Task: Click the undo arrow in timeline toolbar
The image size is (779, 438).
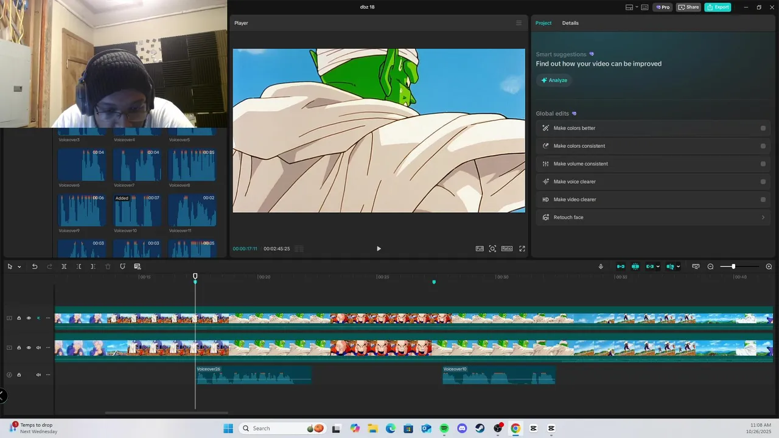Action: [35, 266]
